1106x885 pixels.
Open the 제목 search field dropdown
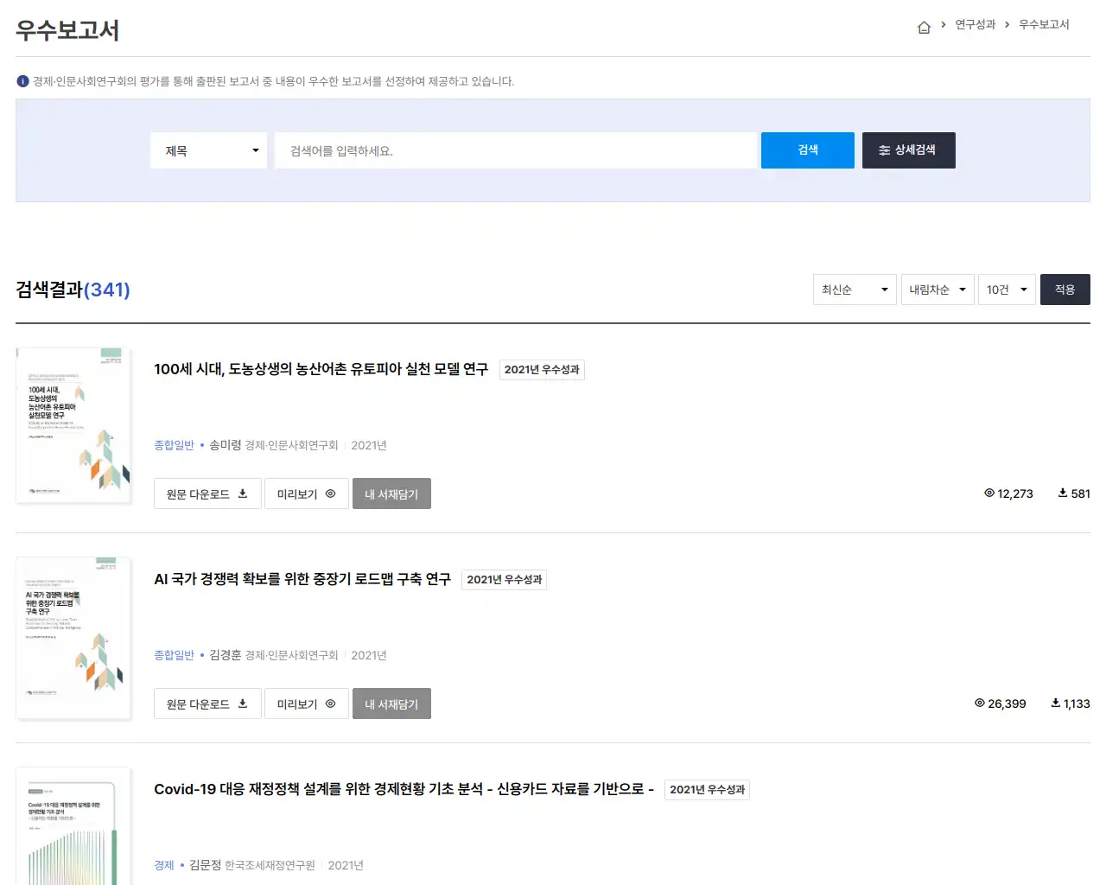[208, 150]
